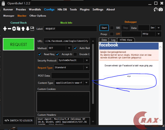Open the Tools menu
The height and width of the screenshot is (130, 165).
tap(73, 10)
